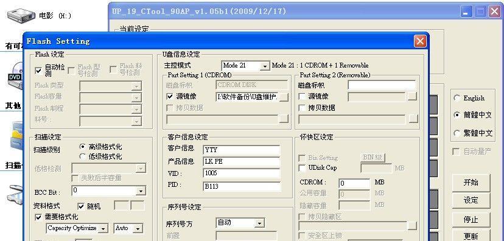
Task: Enable the UDisk Cap checkbox
Action: 302,168
